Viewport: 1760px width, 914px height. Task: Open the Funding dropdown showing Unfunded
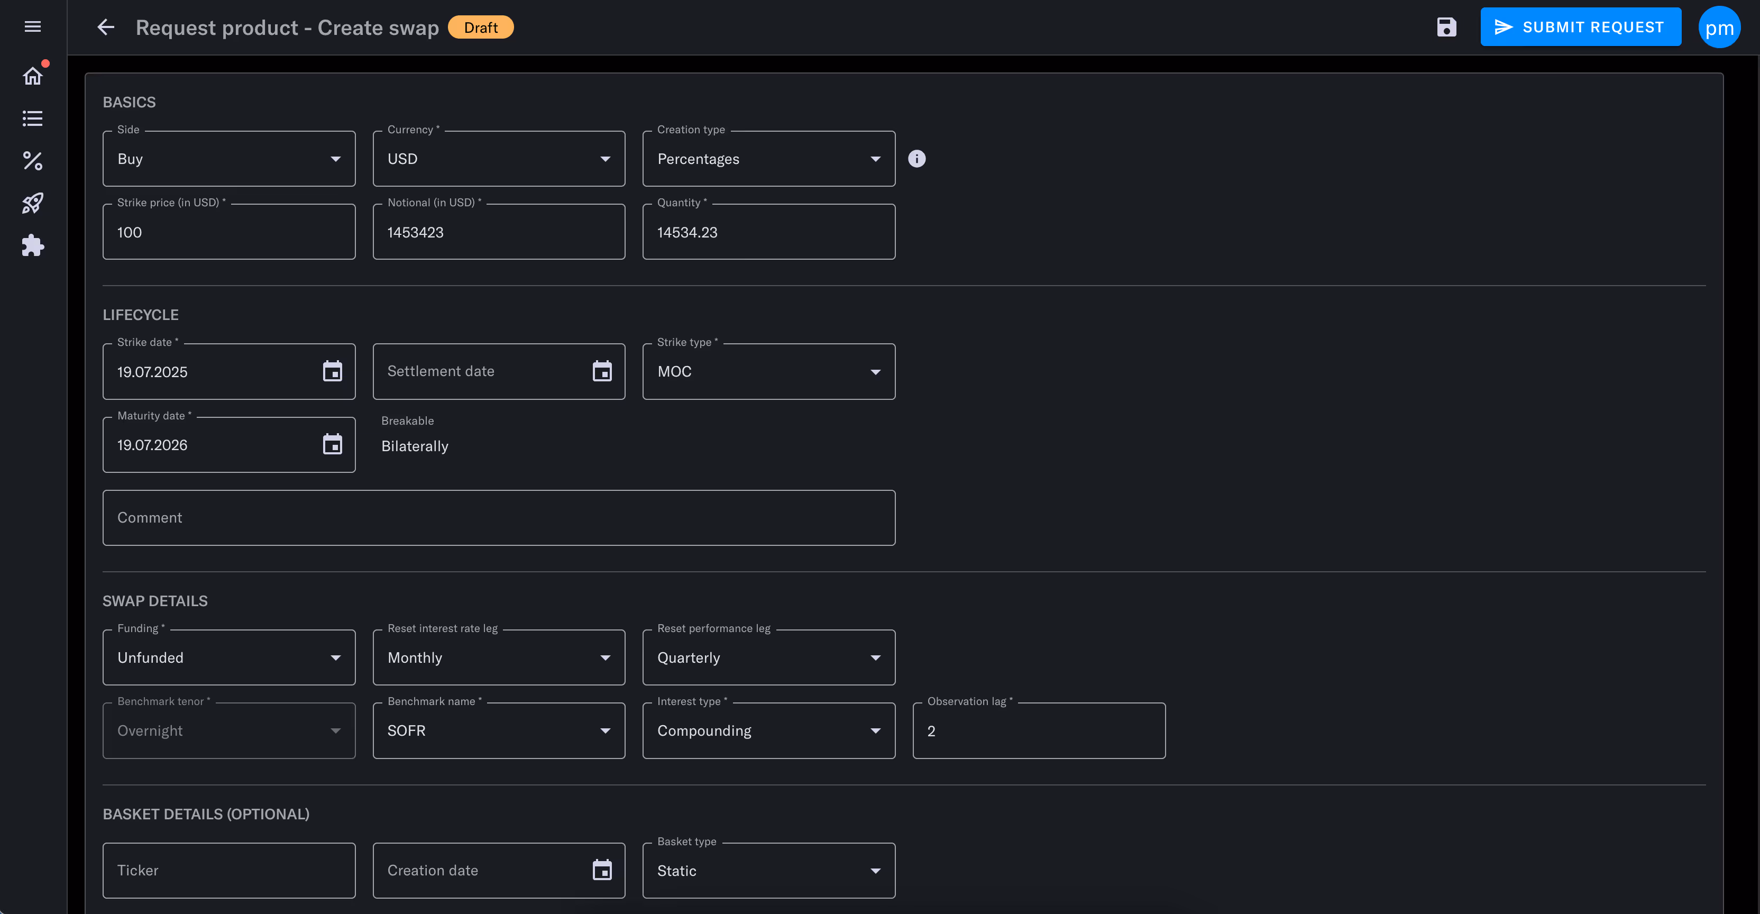229,657
